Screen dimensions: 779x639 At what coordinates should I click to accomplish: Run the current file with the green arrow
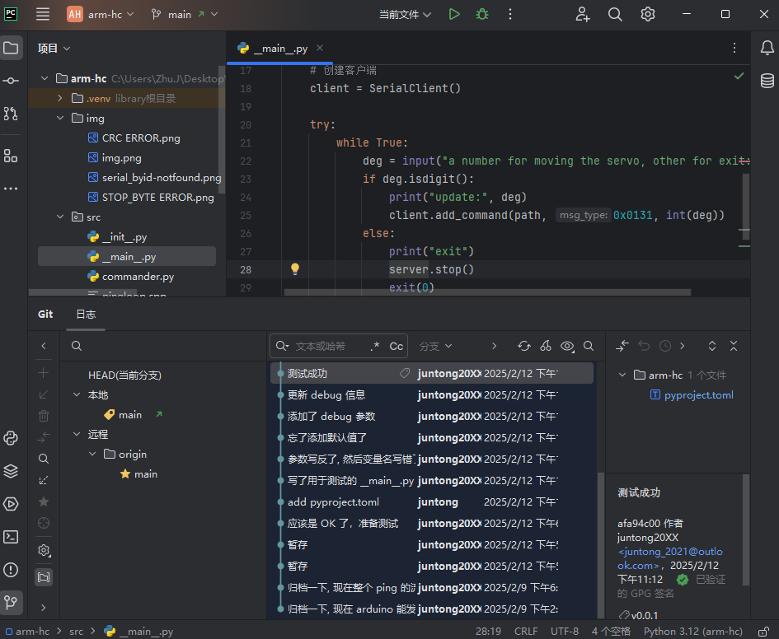[x=454, y=14]
